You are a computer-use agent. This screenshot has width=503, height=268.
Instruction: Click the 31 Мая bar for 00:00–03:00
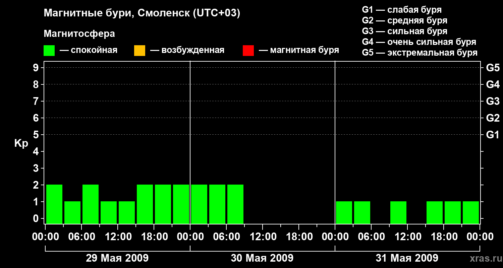point(344,212)
